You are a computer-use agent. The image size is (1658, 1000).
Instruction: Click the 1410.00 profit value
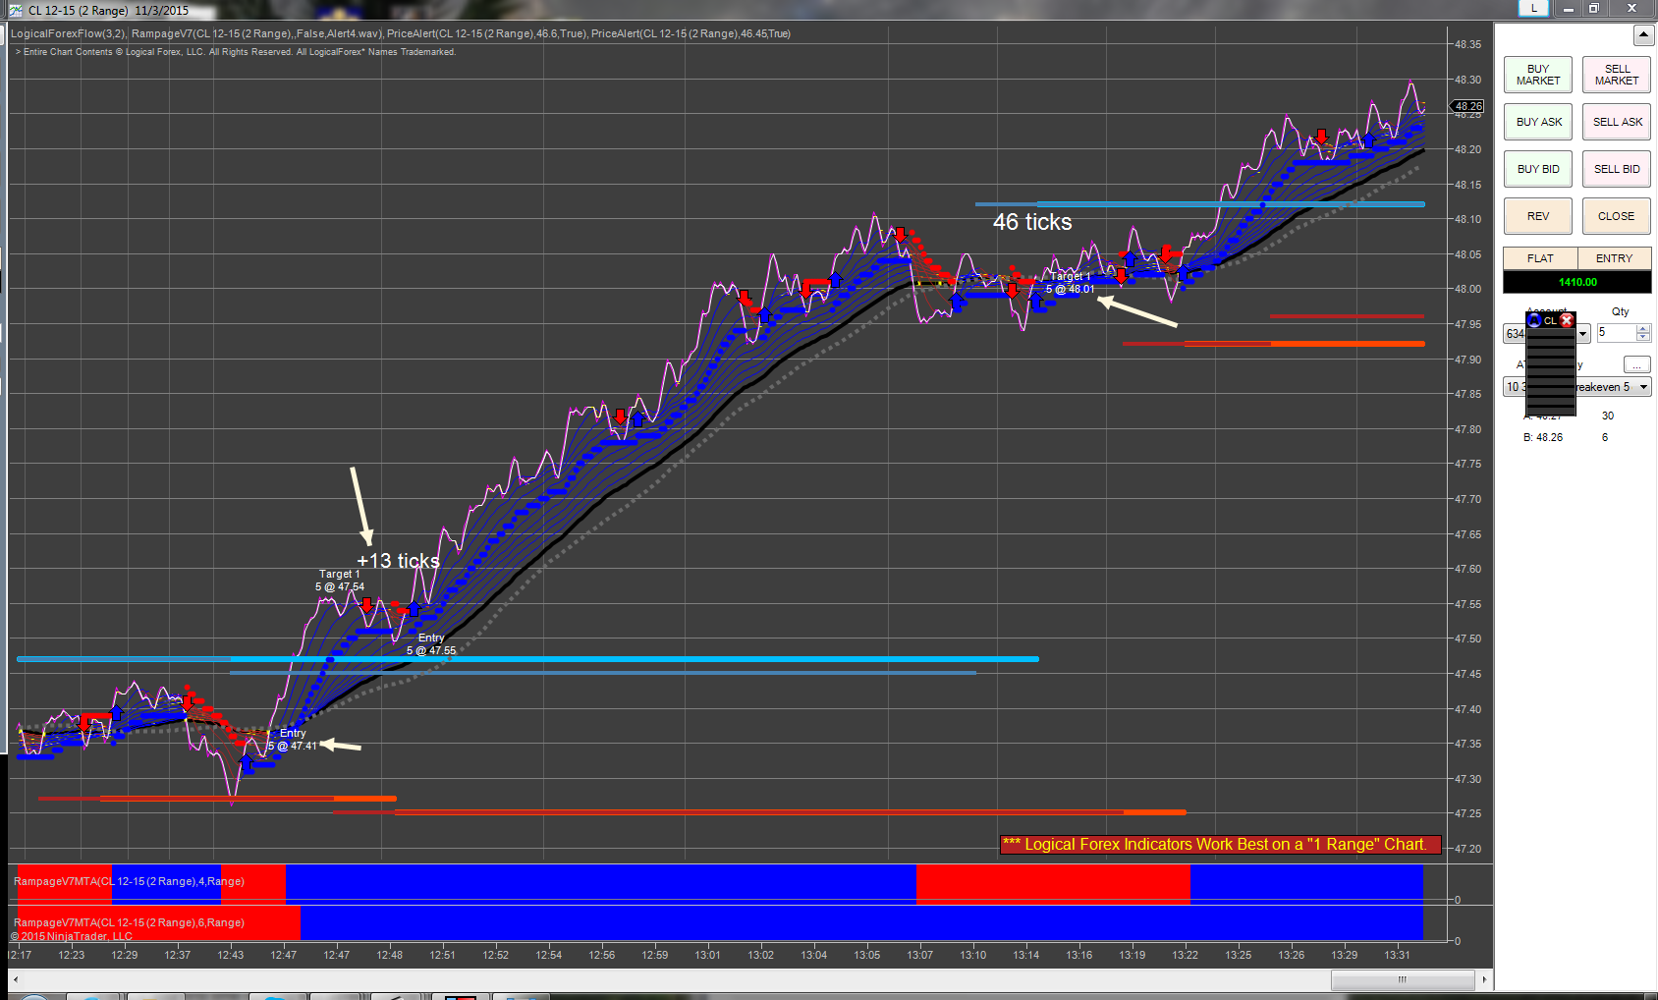[x=1577, y=282]
